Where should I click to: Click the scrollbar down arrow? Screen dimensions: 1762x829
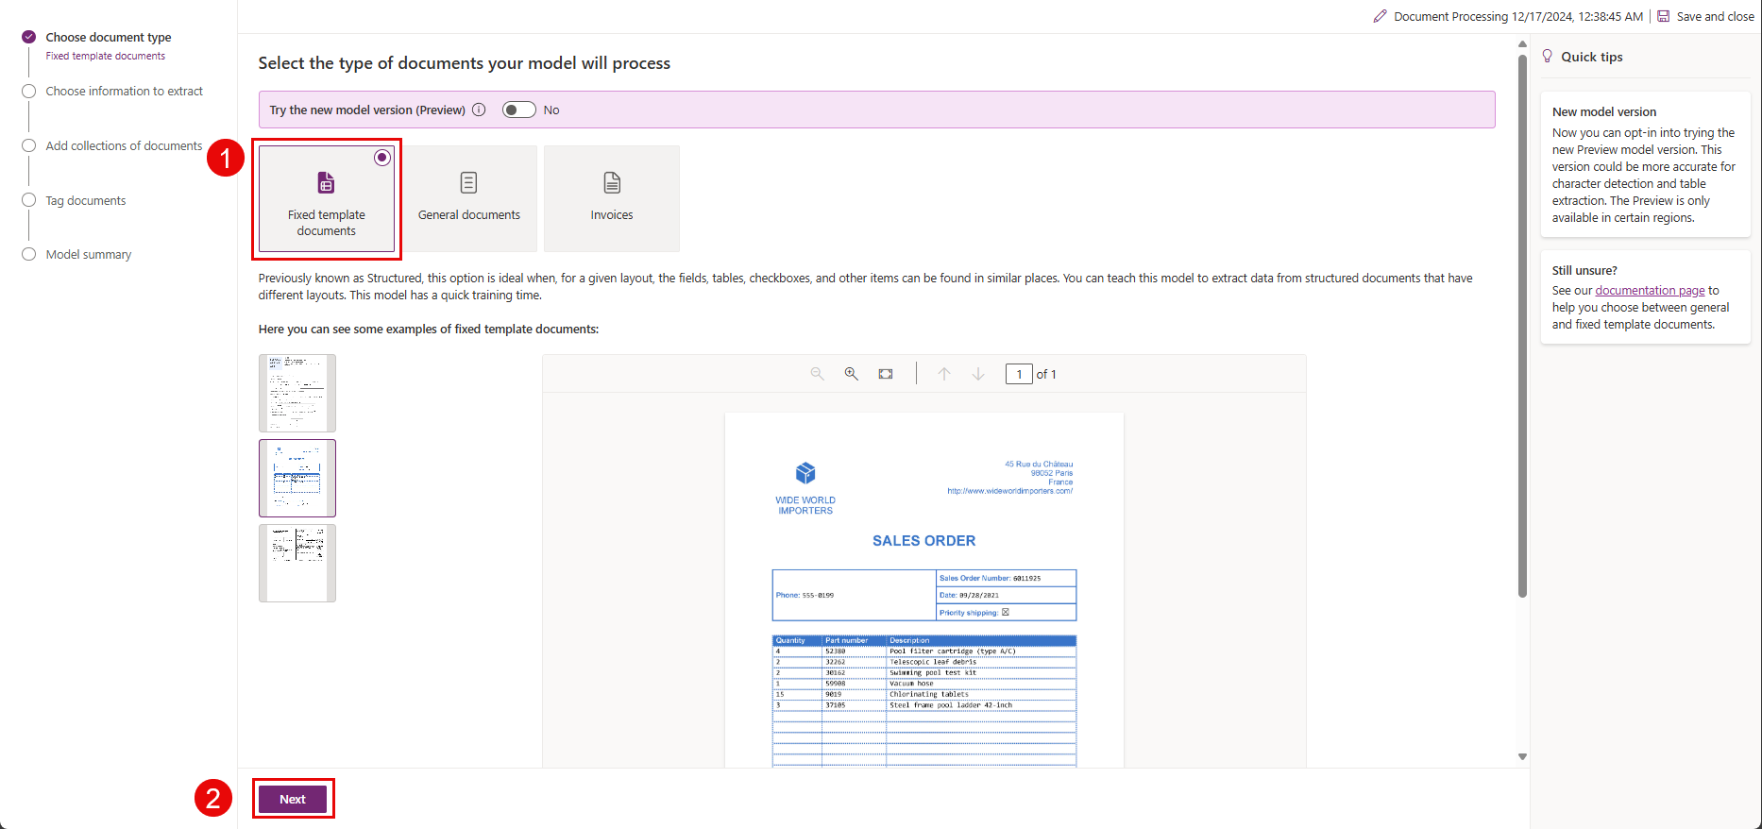1522,756
